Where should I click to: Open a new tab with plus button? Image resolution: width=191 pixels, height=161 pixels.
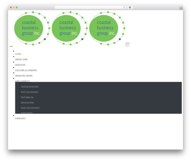tap(181, 8)
